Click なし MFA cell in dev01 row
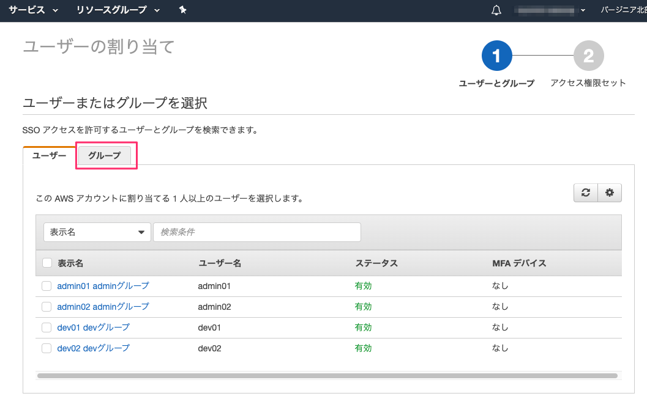Image resolution: width=647 pixels, height=410 pixels. pos(500,327)
